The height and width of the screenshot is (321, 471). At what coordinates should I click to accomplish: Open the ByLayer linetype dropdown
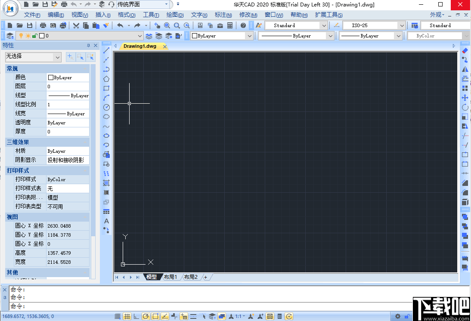[296, 36]
